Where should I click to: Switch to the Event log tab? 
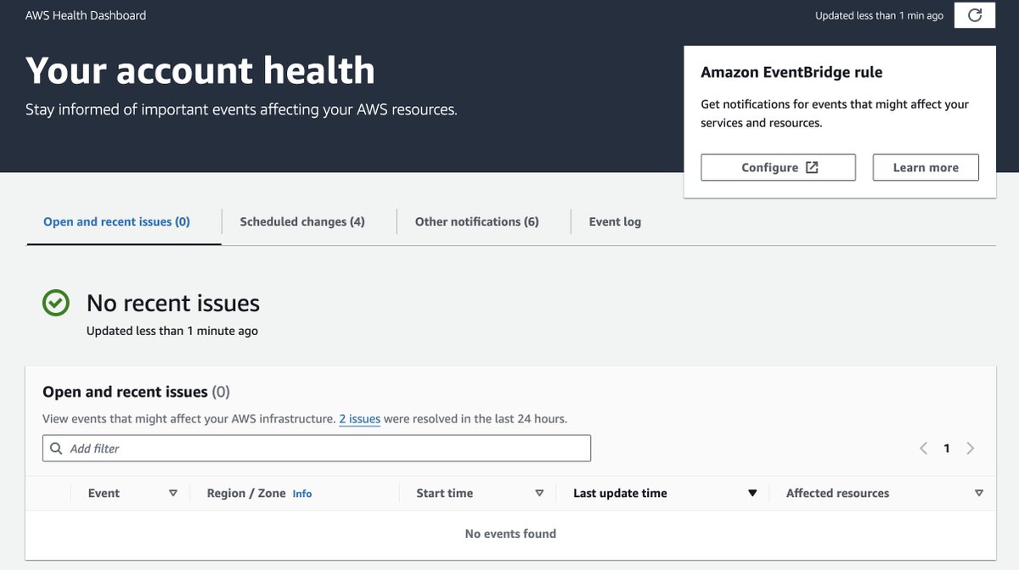coord(615,222)
